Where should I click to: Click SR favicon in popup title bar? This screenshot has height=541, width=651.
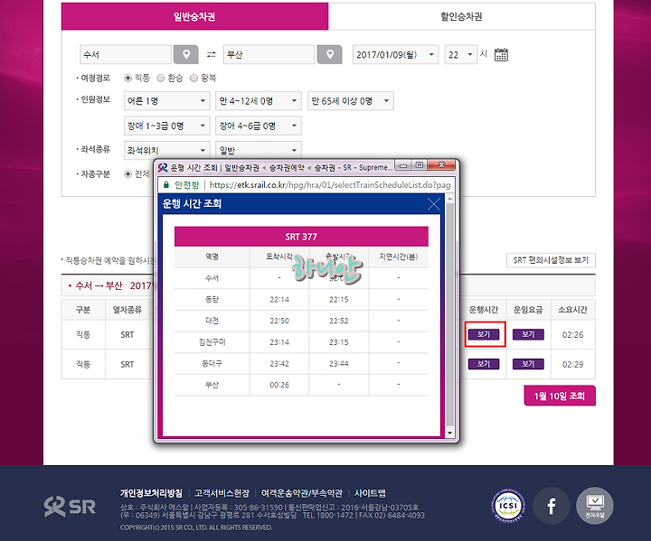(x=163, y=167)
